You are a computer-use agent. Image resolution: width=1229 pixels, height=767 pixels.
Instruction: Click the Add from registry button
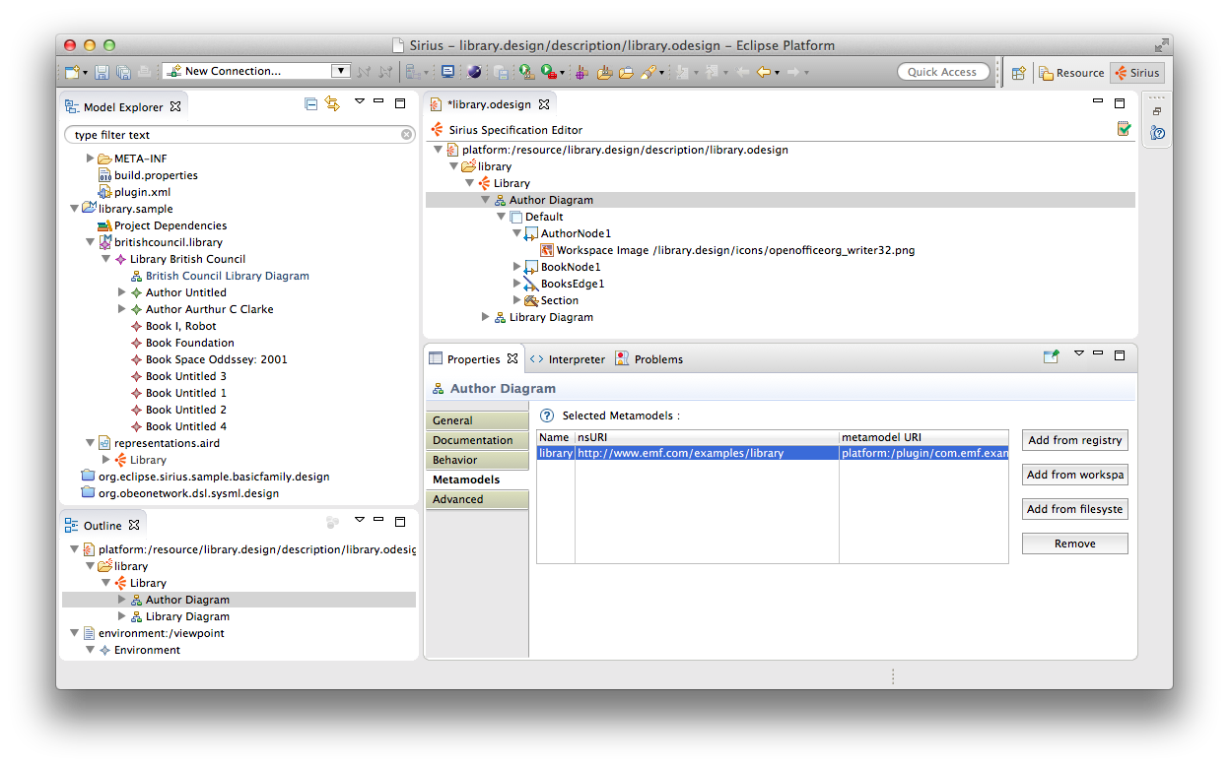1075,440
